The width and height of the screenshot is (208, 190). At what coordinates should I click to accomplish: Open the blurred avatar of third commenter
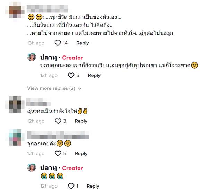(x=15, y=137)
